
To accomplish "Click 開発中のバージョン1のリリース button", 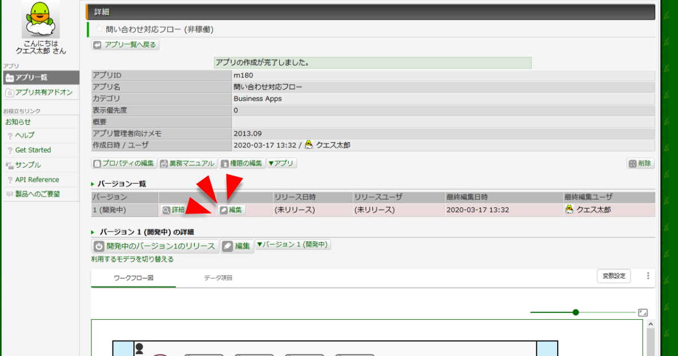I will coord(155,246).
